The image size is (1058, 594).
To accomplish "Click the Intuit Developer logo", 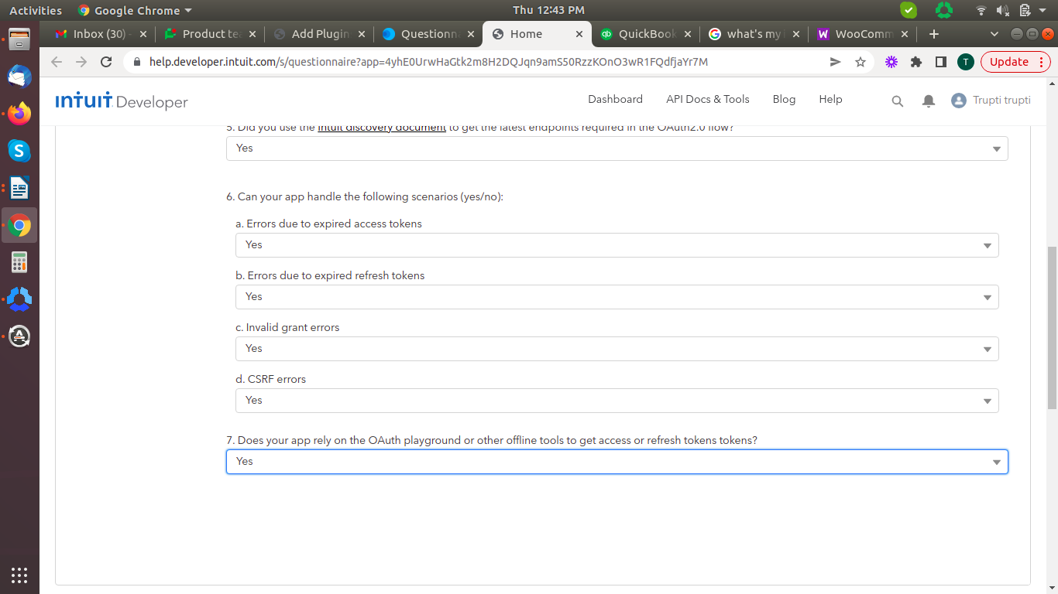I will (x=122, y=101).
